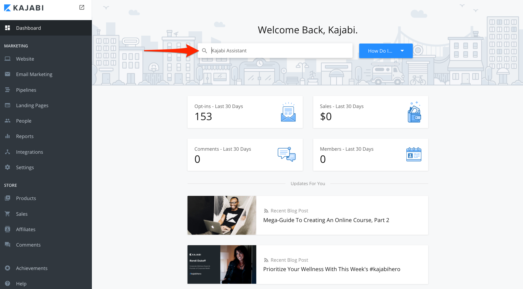The image size is (523, 289).
Task: Click the Members calendar card icon
Action: tap(414, 154)
